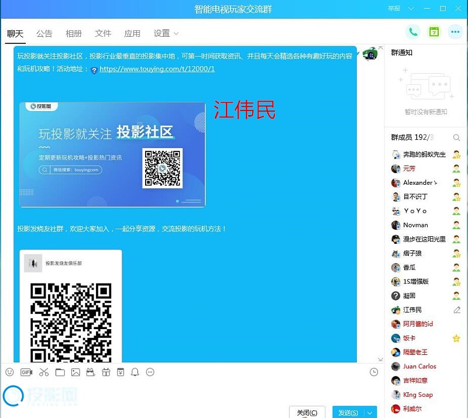Viewport: 468px width, 418px height.
Task: Open message history clock icon
Action: pos(374,372)
